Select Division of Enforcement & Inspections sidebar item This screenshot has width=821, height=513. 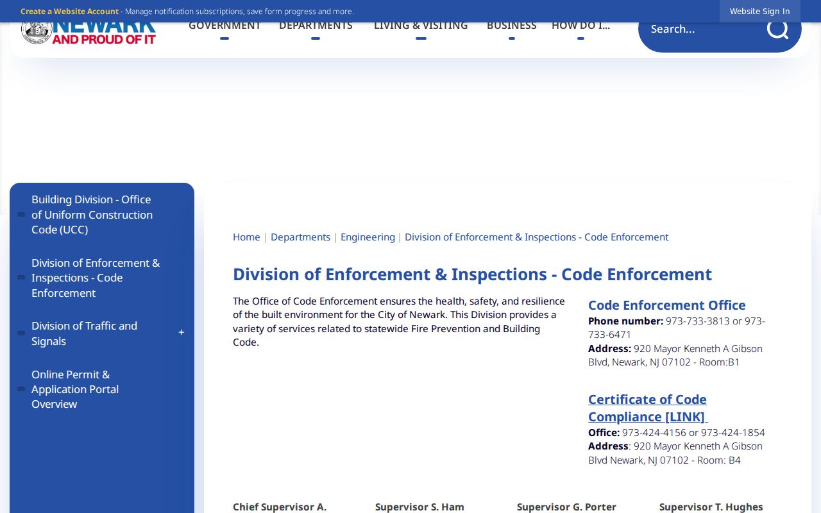click(96, 278)
